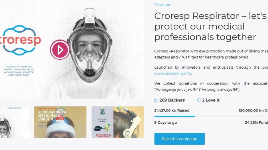This screenshot has height=150, width=268.
Task: Open the third thumbnail showing adapter parts
Action: point(117,122)
